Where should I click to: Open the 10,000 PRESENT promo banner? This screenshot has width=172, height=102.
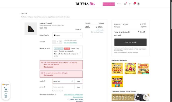tap(117, 68)
